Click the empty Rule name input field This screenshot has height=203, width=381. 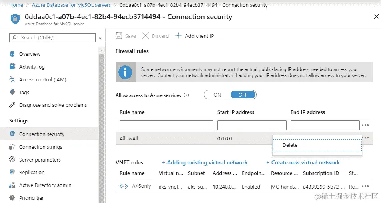pyautogui.click(x=166, y=125)
